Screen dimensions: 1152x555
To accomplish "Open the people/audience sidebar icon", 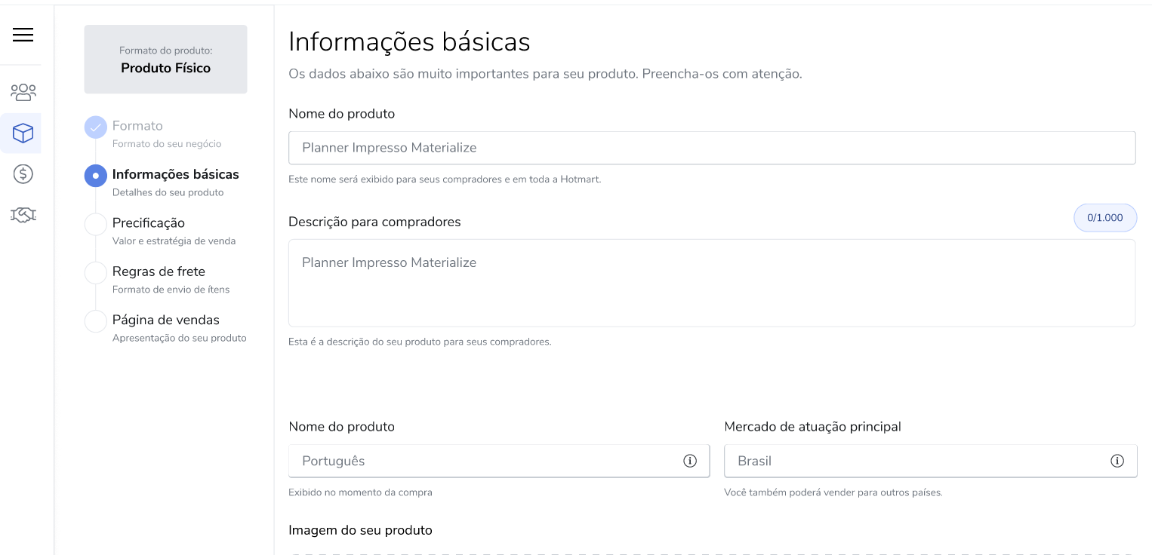I will (23, 92).
